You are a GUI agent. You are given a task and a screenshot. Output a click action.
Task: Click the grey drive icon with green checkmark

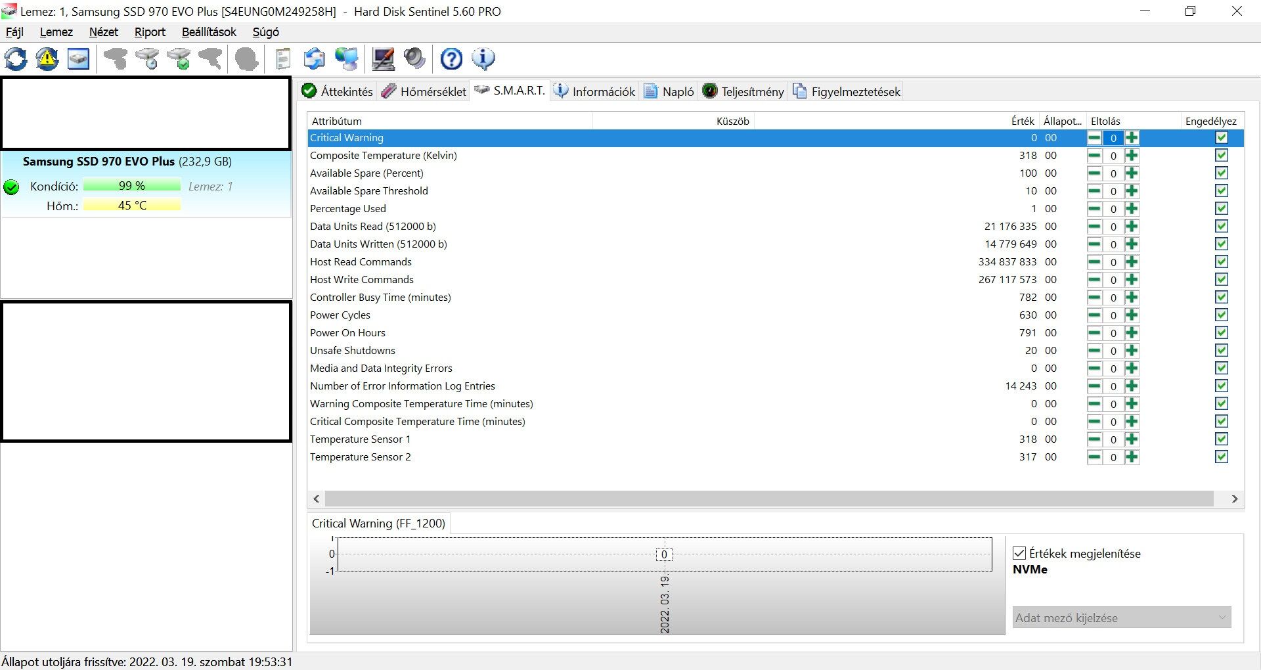tap(179, 59)
